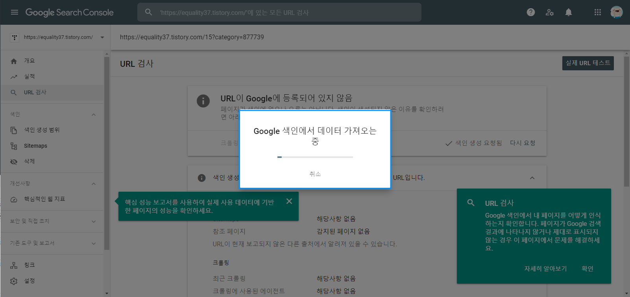Click the Google Search Console logo
630x297 pixels.
[70, 12]
